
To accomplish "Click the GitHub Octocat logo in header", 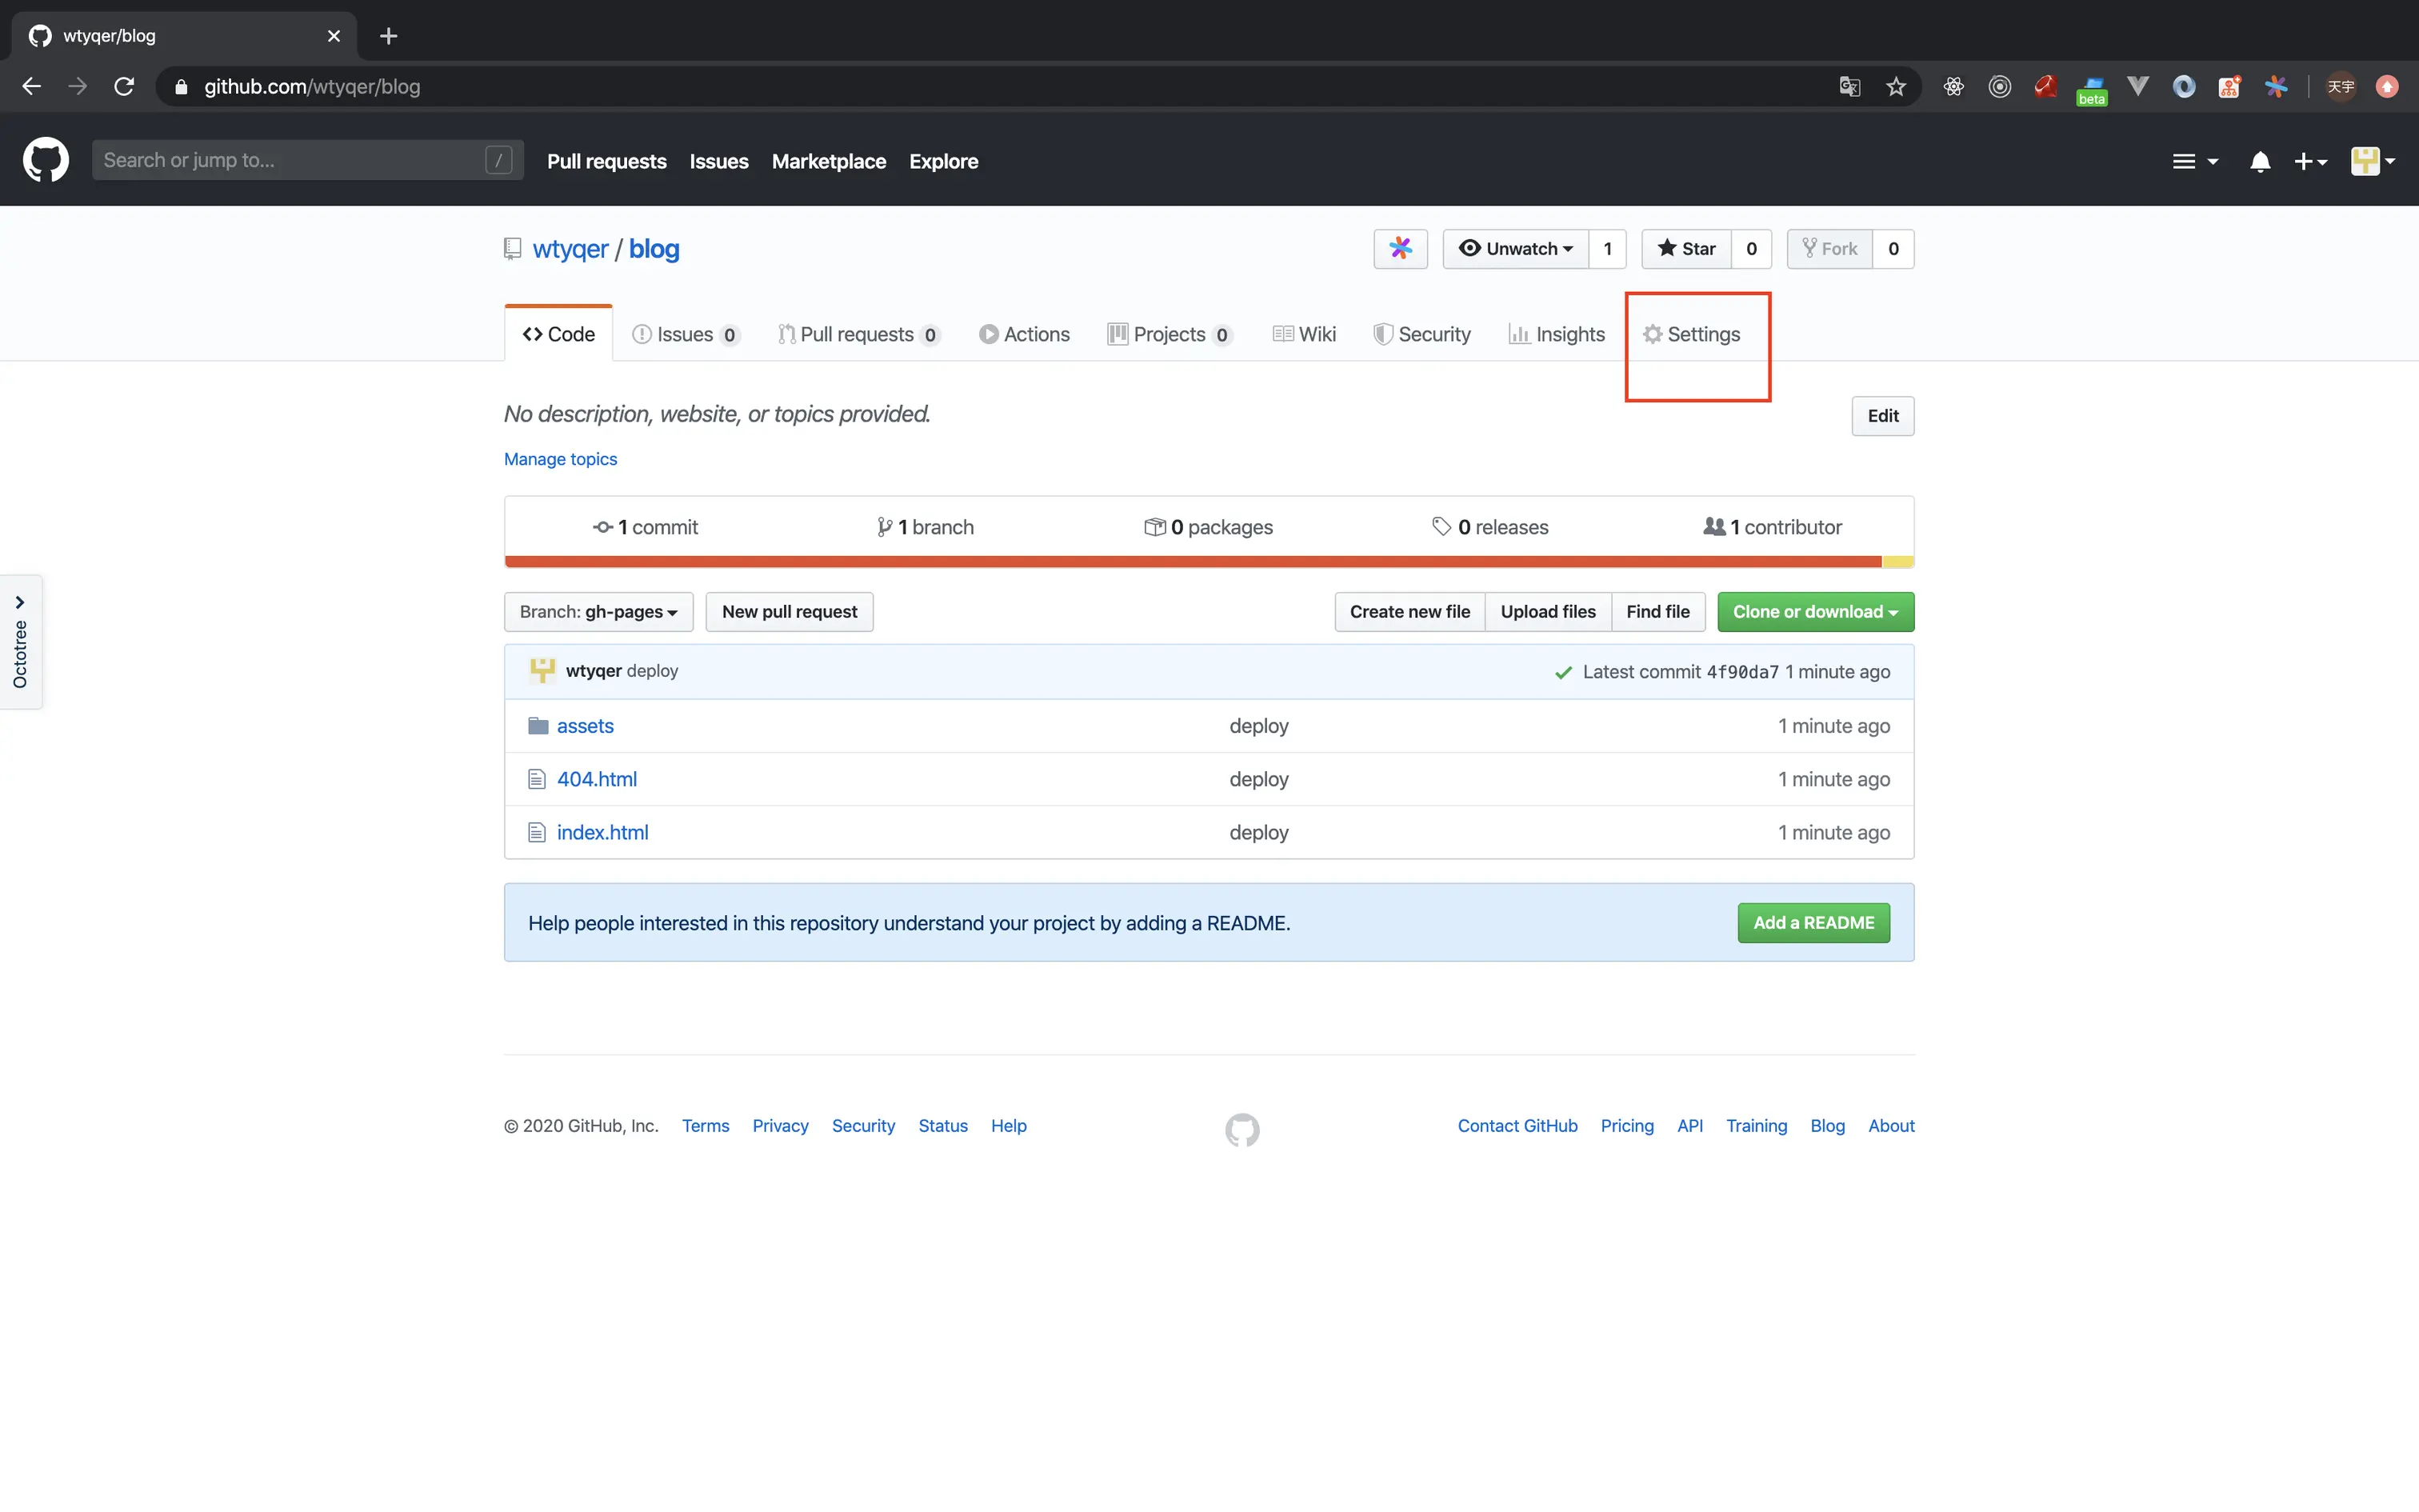I will tap(46, 160).
